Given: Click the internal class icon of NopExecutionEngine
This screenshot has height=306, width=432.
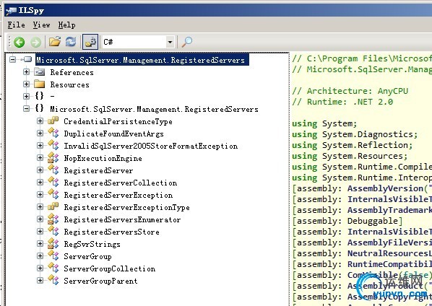Looking at the screenshot, I should tap(53, 157).
